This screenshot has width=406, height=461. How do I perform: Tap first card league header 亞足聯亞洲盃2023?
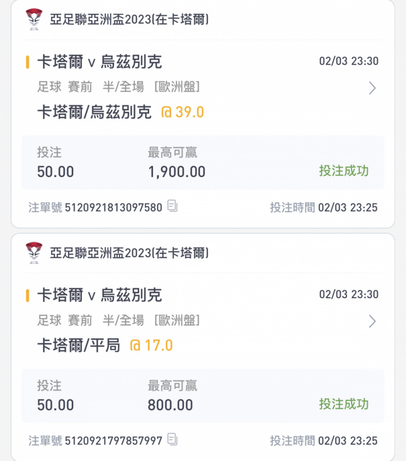pyautogui.click(x=129, y=19)
